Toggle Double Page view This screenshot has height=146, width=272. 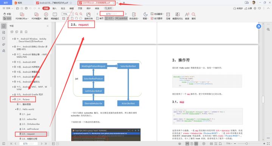pyautogui.click(x=110, y=18)
